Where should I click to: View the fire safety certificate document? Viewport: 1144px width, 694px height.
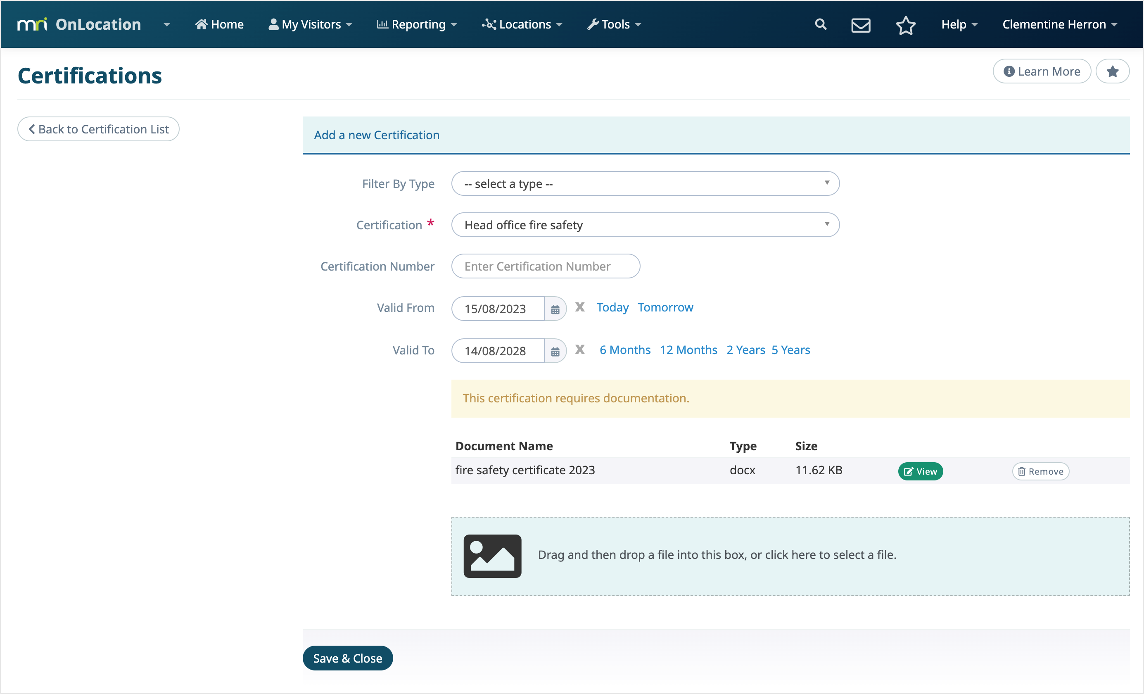click(920, 471)
